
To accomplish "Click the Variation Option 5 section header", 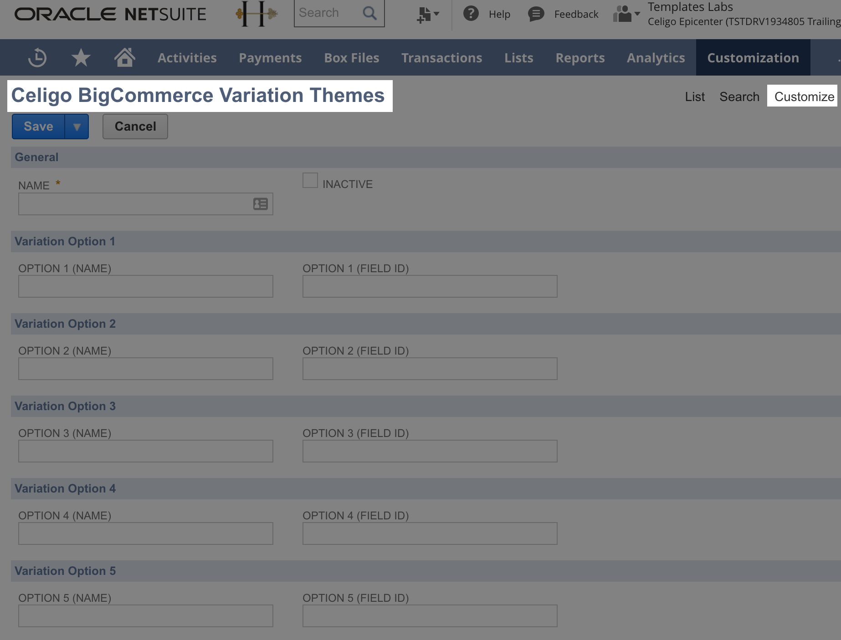I will pyautogui.click(x=426, y=571).
